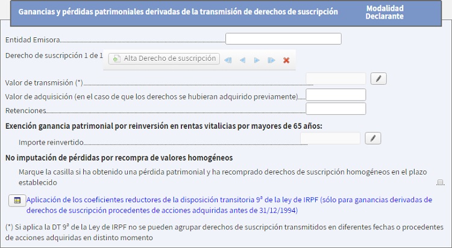The image size is (452, 248).
Task: Click the Ganancias y pérdidas patrimoniales title
Action: [x=178, y=12]
